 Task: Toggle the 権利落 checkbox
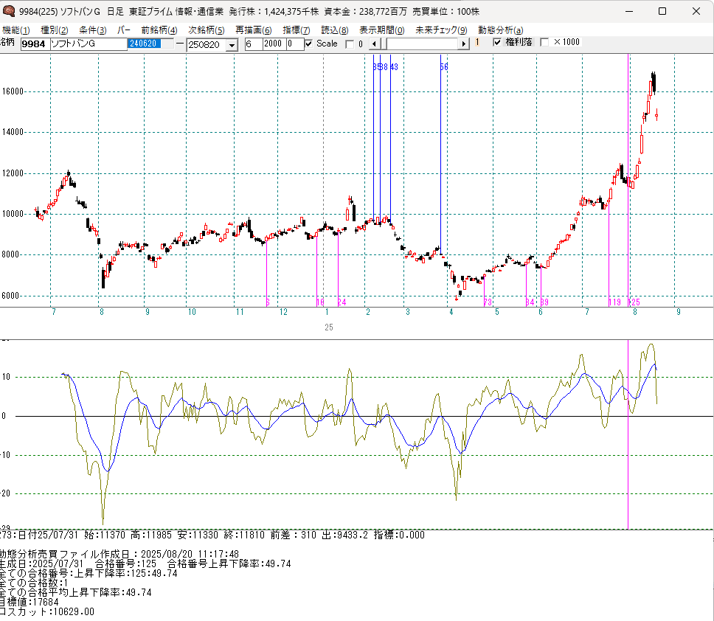[x=497, y=43]
